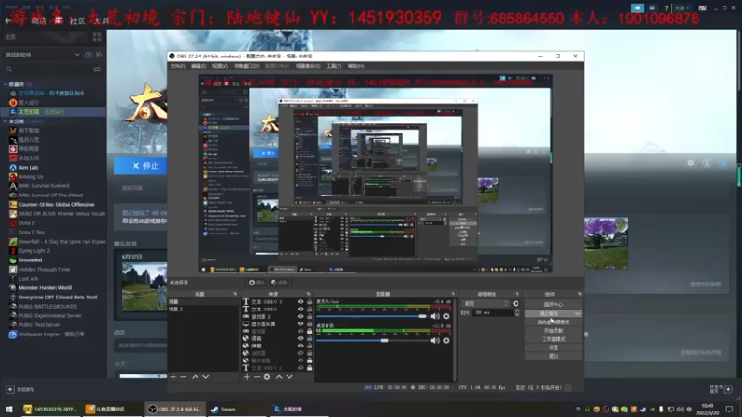Move source down in Sources panel
The width and height of the screenshot is (742, 417).
click(x=289, y=377)
